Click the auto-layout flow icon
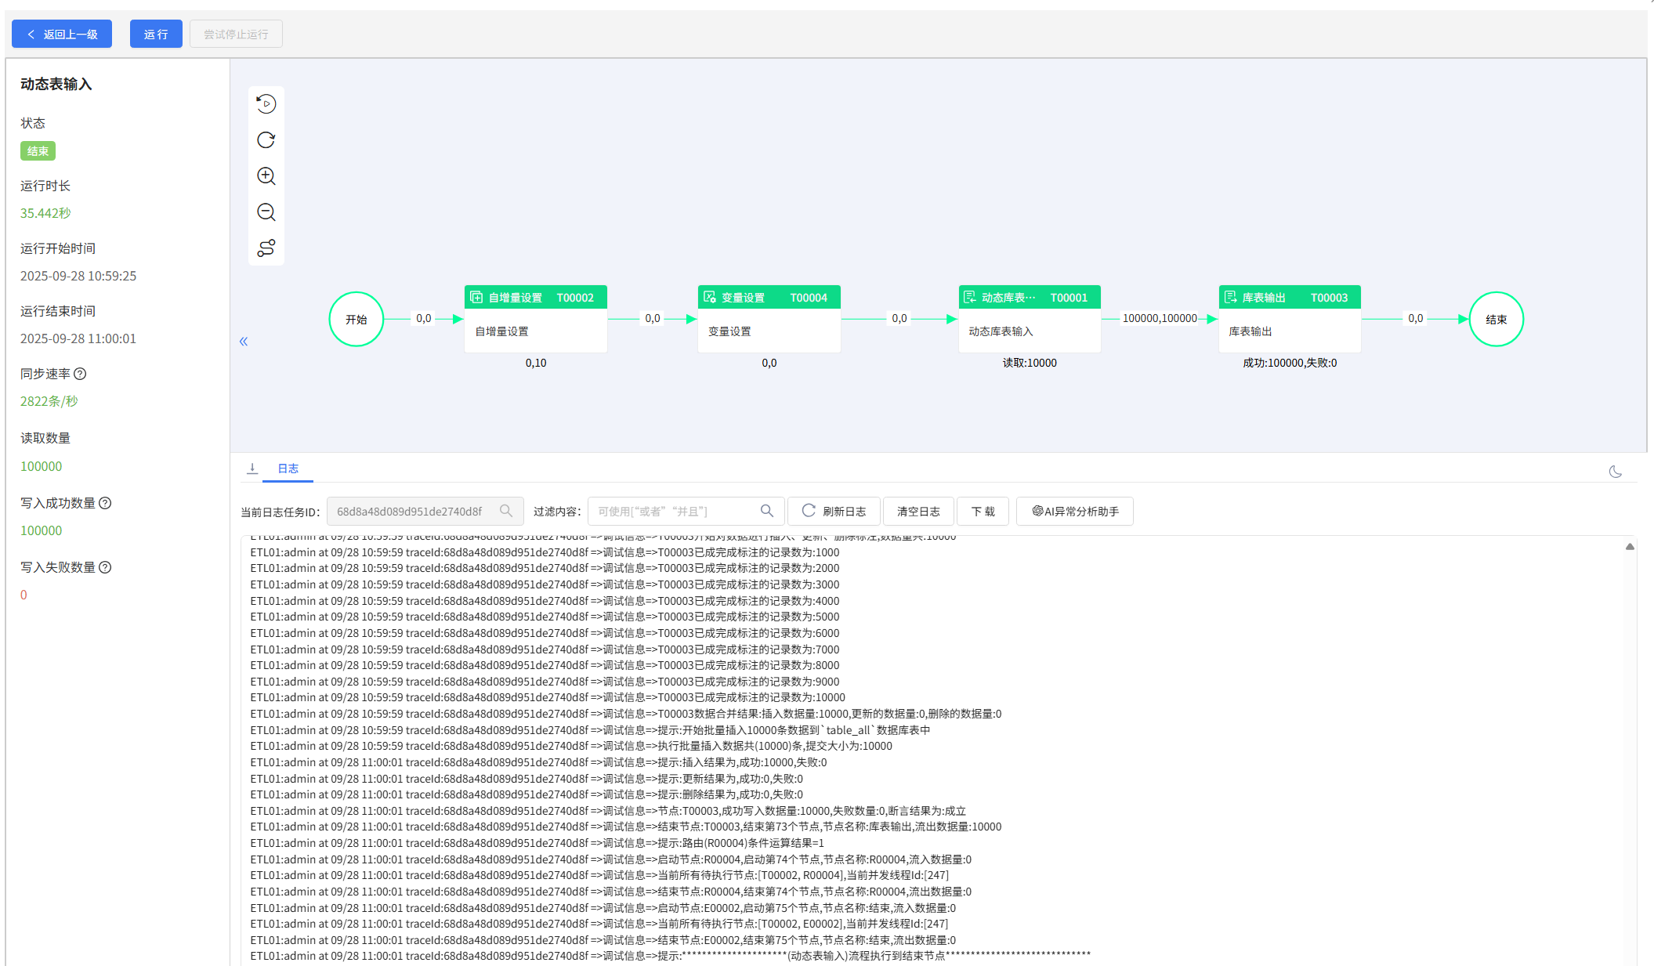The width and height of the screenshot is (1654, 966). point(266,248)
